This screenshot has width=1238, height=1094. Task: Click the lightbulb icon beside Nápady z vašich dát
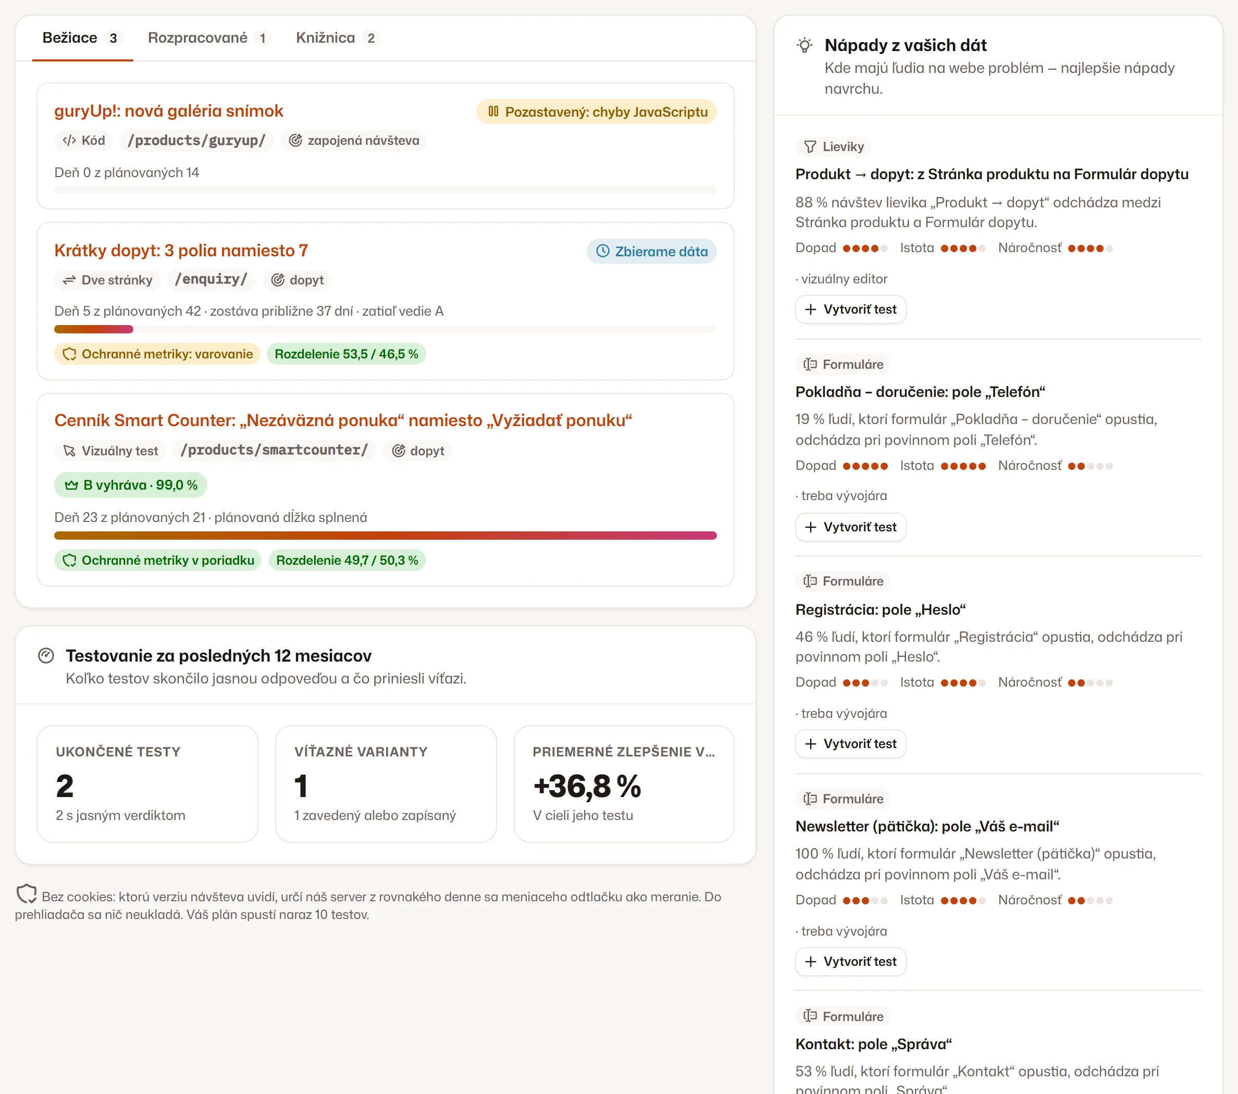[x=804, y=45]
